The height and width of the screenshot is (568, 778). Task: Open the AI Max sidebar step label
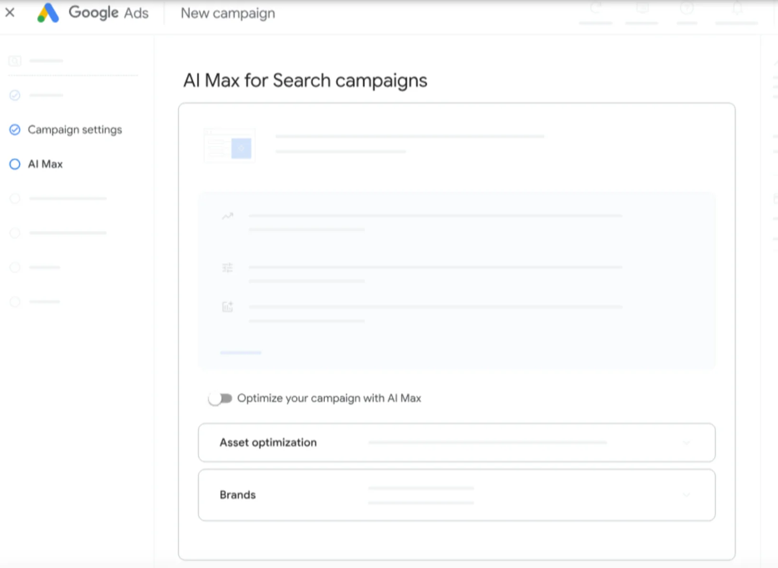tap(45, 164)
